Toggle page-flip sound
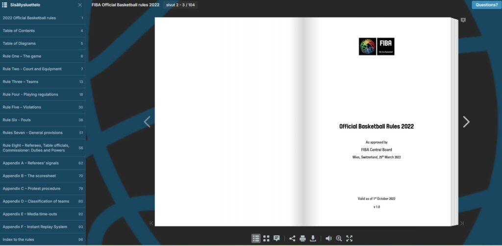This screenshot has width=502, height=246. point(328,238)
